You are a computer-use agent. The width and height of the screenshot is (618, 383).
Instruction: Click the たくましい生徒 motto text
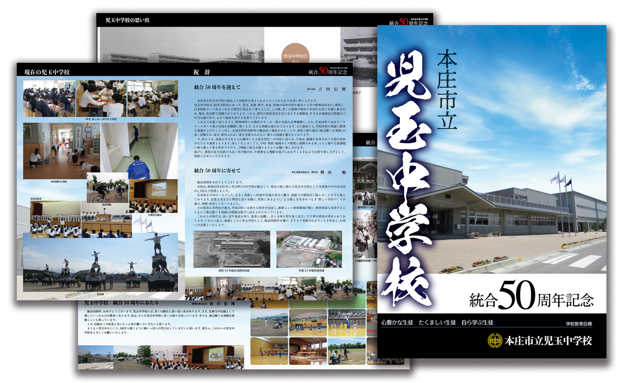[437, 322]
